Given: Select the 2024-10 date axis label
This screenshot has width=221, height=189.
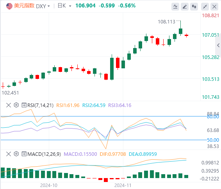Looking at the screenshot, I should click(49, 185).
